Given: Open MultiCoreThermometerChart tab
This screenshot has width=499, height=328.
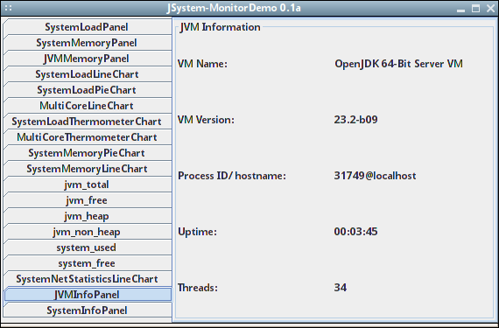Looking at the screenshot, I should [88, 137].
